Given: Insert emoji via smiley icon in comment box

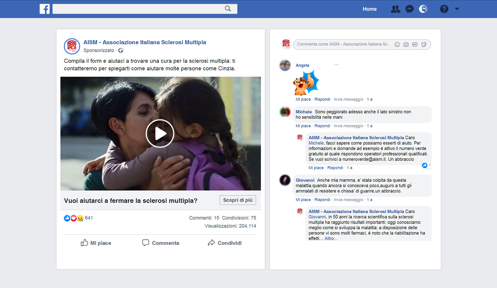Looking at the screenshot, I should point(397,44).
